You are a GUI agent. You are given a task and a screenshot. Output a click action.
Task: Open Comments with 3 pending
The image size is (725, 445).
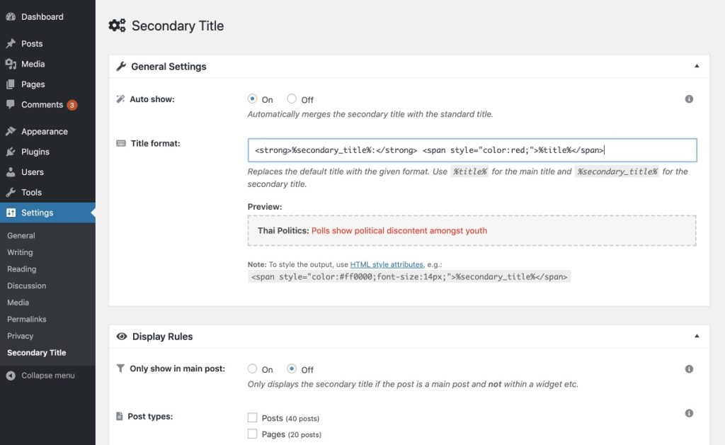(42, 105)
